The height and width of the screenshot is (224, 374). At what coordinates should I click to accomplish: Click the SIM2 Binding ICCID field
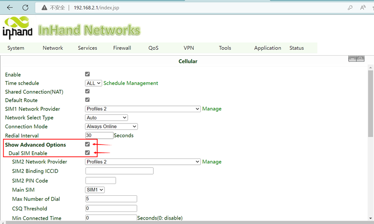click(x=119, y=171)
